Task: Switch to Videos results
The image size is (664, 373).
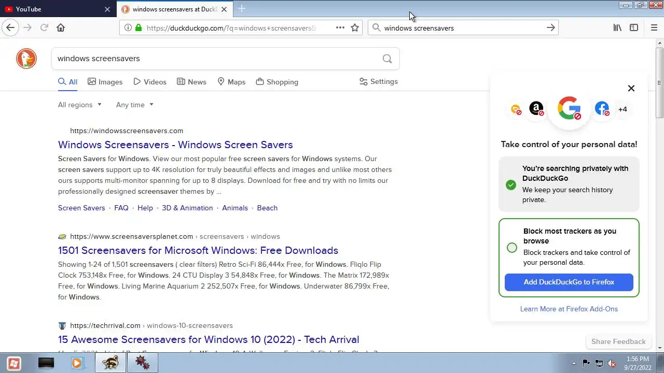Action: [x=149, y=82]
